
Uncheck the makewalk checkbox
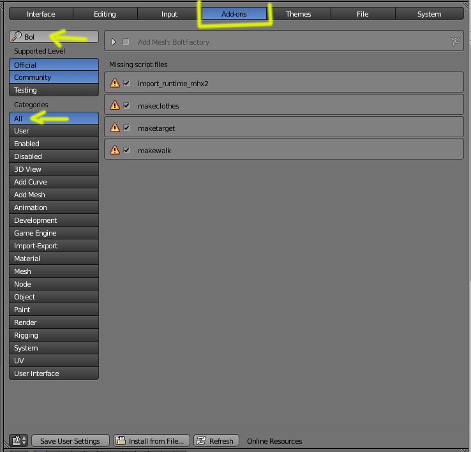click(126, 150)
